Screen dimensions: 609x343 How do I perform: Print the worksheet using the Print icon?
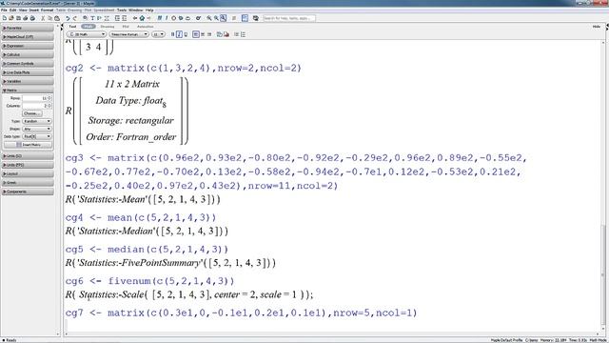coord(26,18)
